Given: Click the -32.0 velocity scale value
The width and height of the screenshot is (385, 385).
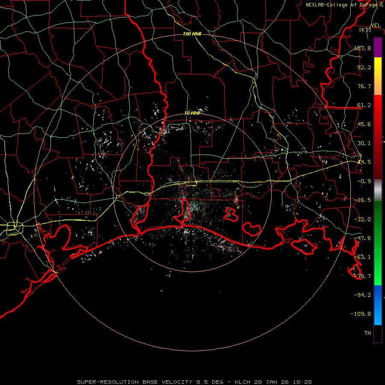Looking at the screenshot, I should (363, 219).
